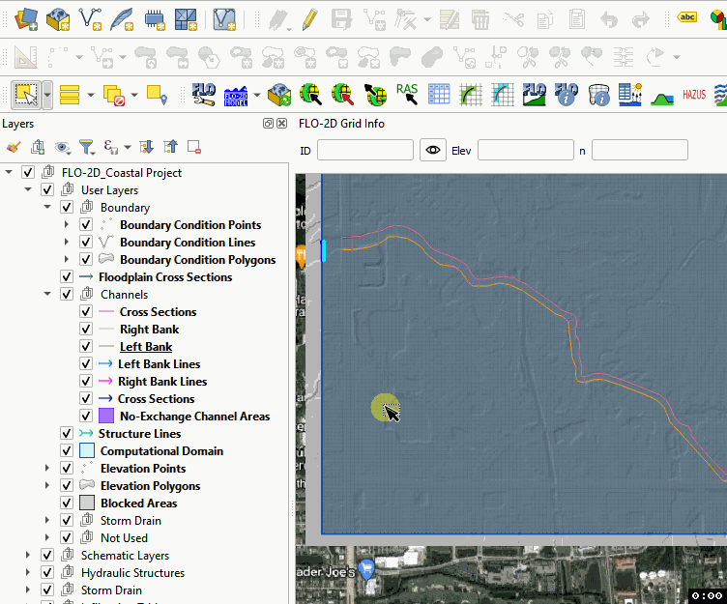Collapse the Channels group
Image resolution: width=727 pixels, height=604 pixels.
point(47,295)
